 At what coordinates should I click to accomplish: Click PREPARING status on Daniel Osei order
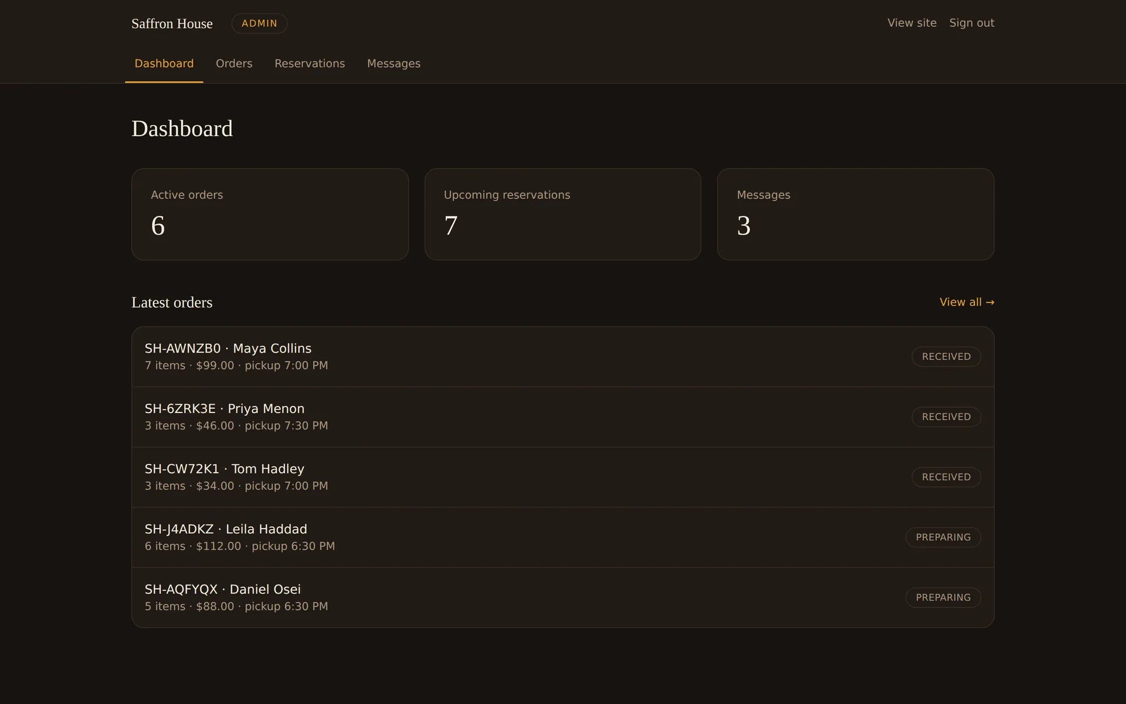(943, 597)
